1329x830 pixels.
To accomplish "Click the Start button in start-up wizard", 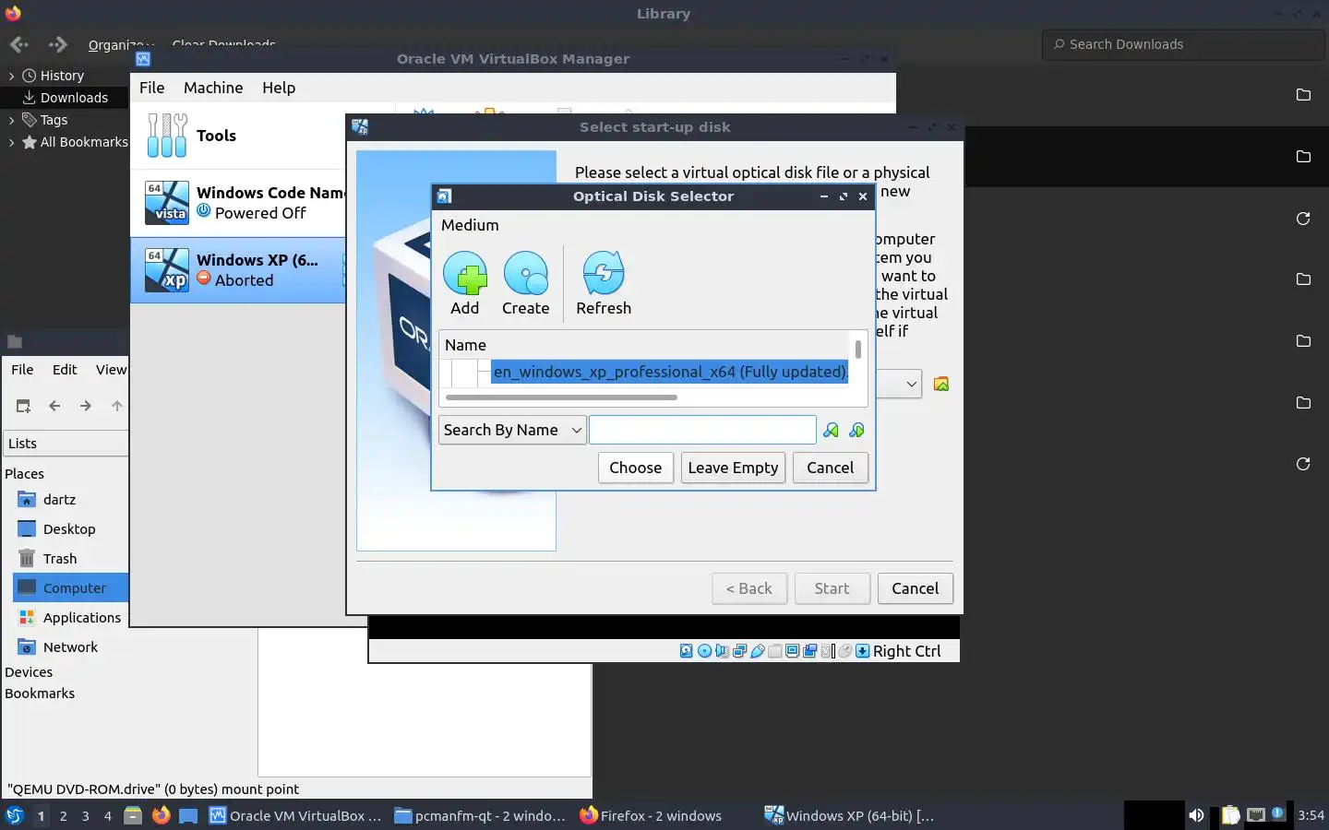I will 832,588.
